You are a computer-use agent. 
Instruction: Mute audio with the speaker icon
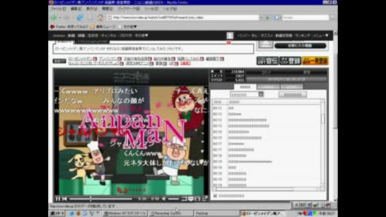pyautogui.click(x=164, y=199)
